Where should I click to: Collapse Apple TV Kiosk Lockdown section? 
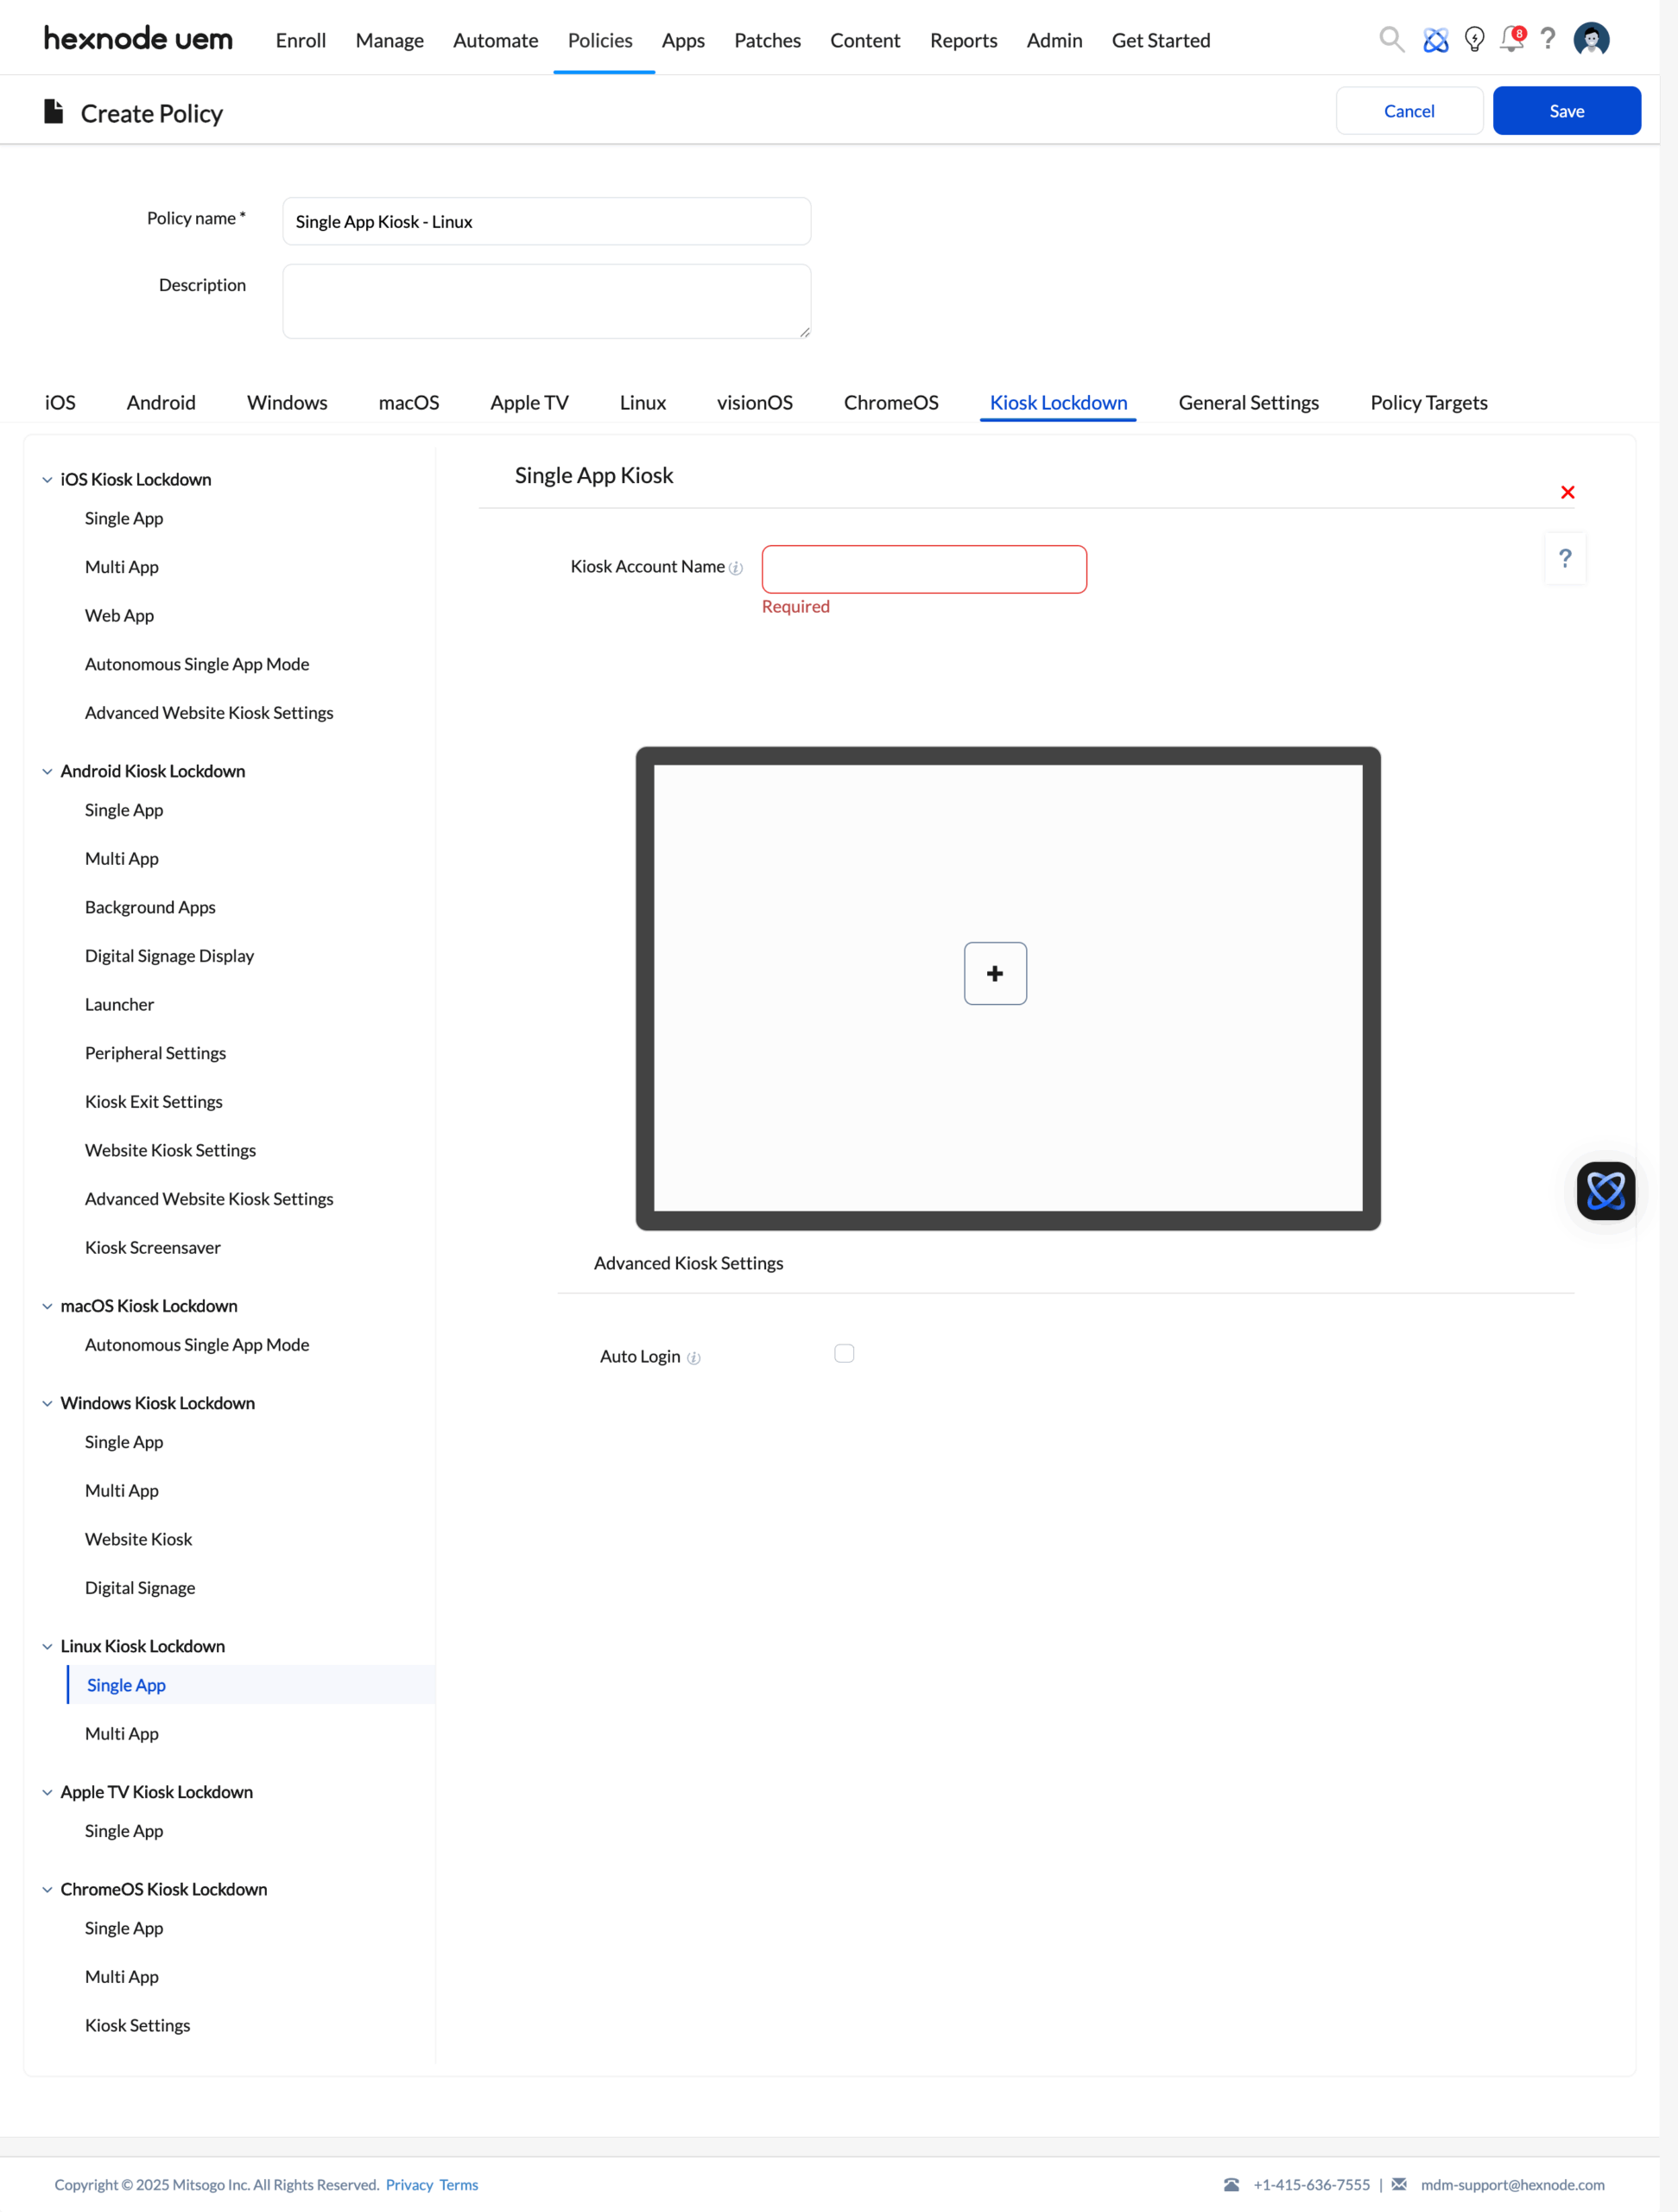(x=47, y=1793)
